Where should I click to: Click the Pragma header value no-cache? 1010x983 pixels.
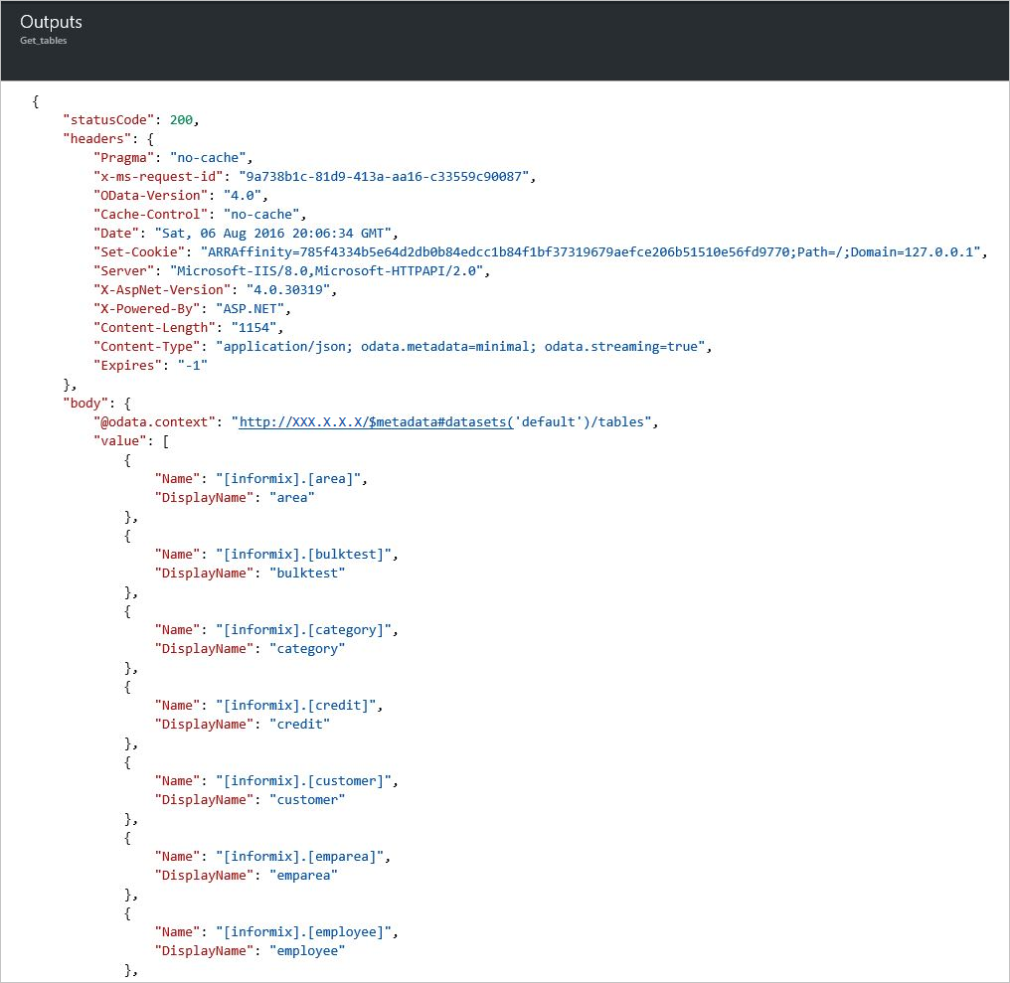click(x=208, y=157)
